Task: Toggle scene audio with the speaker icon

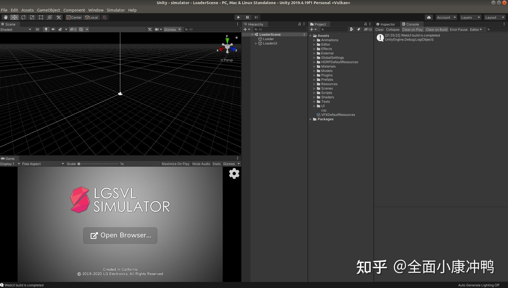Action: tap(53, 29)
